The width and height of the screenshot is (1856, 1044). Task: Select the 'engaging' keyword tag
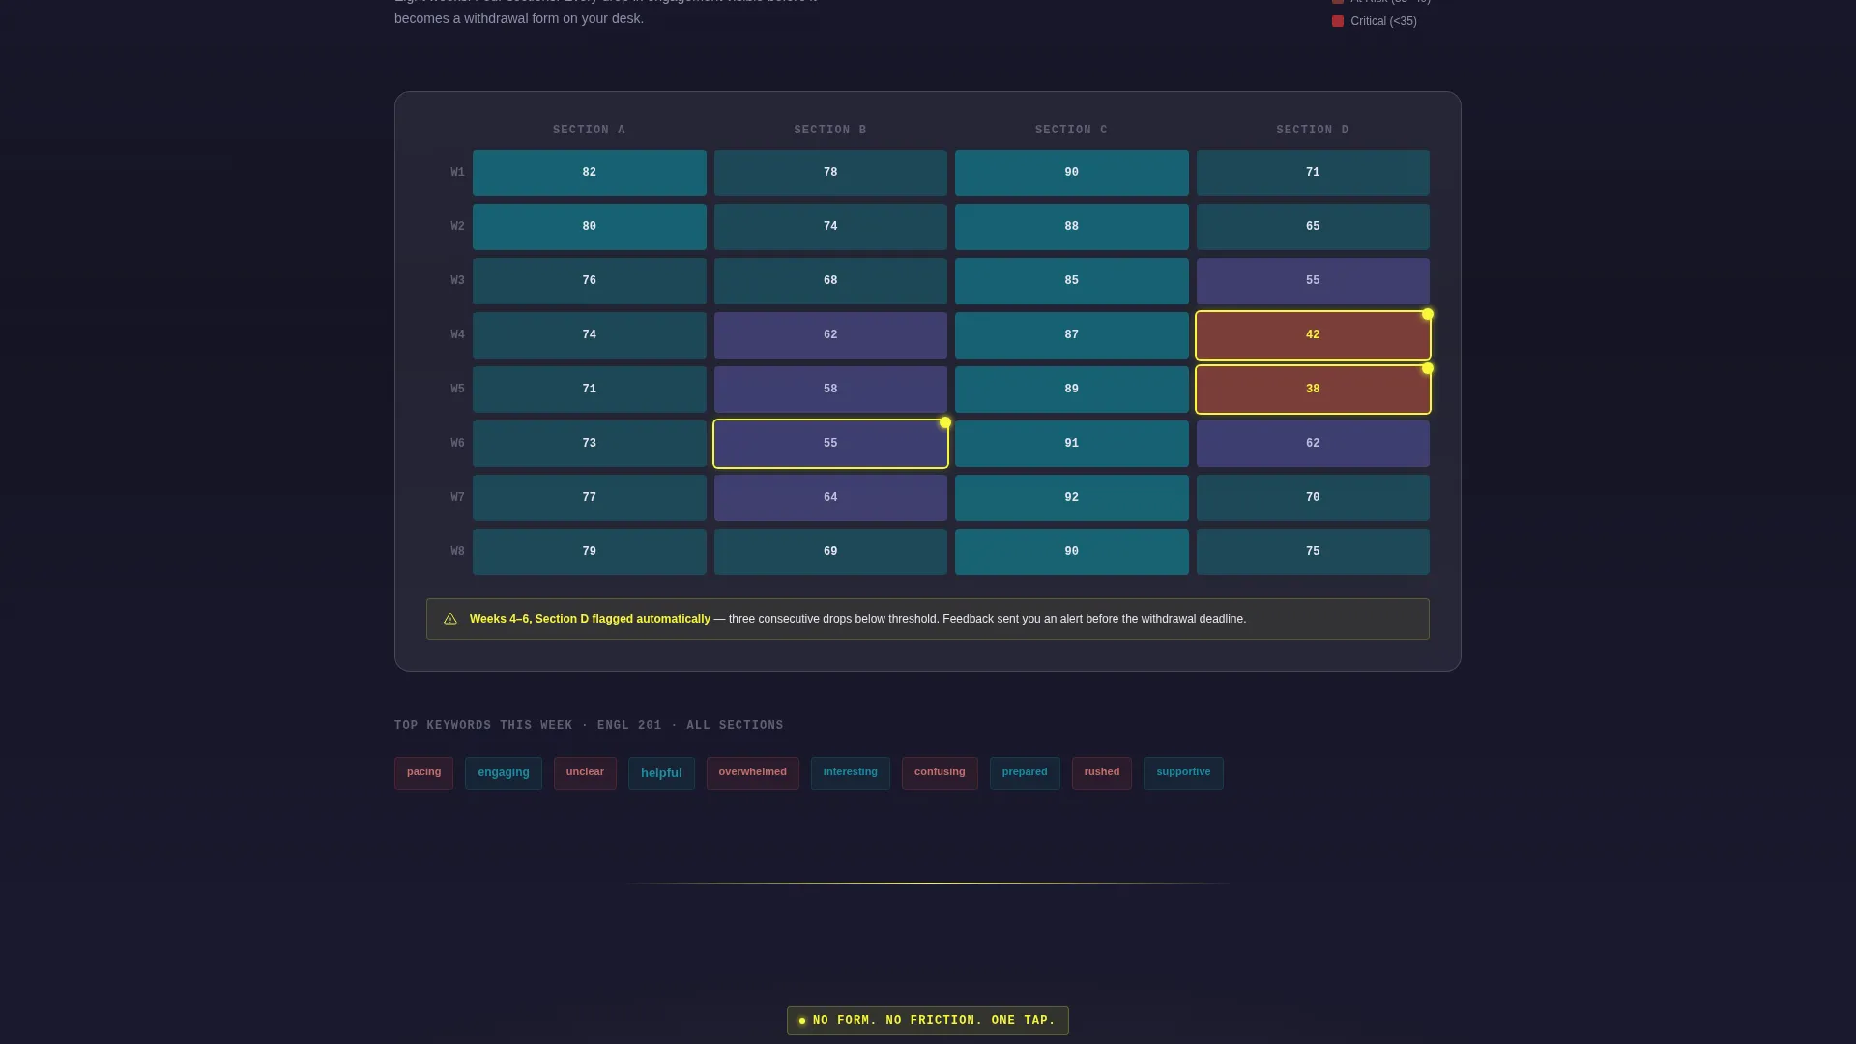pyautogui.click(x=504, y=773)
